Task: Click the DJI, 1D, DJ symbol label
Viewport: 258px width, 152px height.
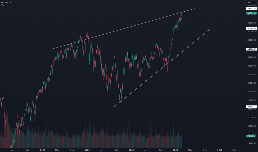Action: click(x=6, y=2)
